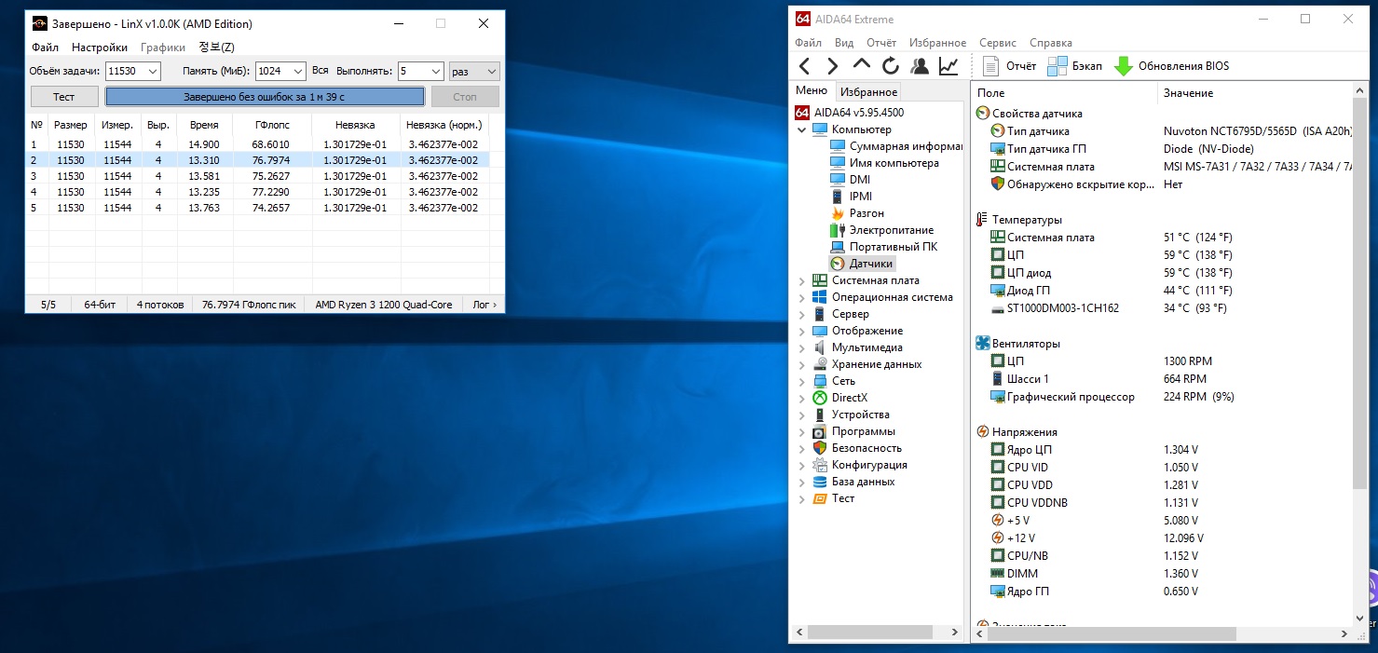Click the AIDA64 Back navigation arrow
Image resolution: width=1378 pixels, height=653 pixels.
tap(805, 66)
